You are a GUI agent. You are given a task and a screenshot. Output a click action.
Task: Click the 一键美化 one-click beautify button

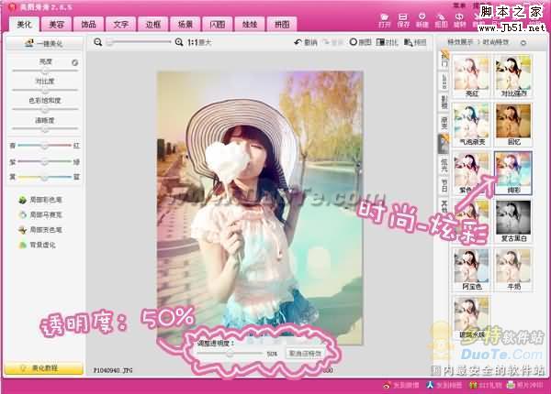(x=45, y=43)
